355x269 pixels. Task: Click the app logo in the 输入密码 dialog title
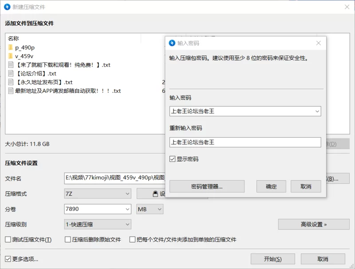(172, 43)
